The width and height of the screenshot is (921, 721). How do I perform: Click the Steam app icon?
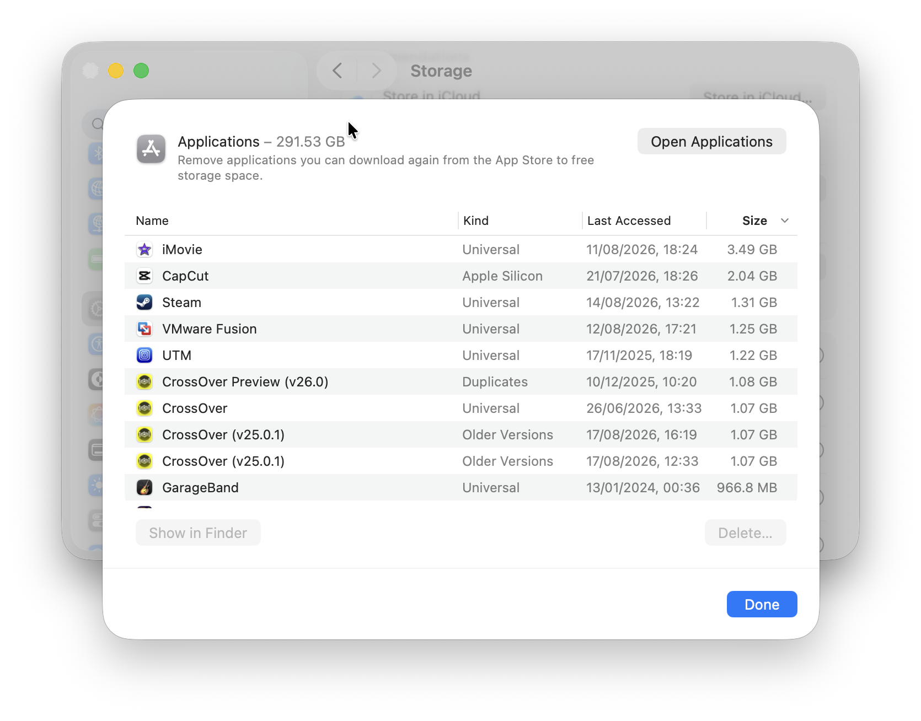tap(144, 303)
